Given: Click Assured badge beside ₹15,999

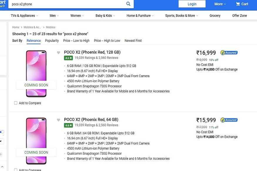Looking at the screenshot, I should pos(229,120).
